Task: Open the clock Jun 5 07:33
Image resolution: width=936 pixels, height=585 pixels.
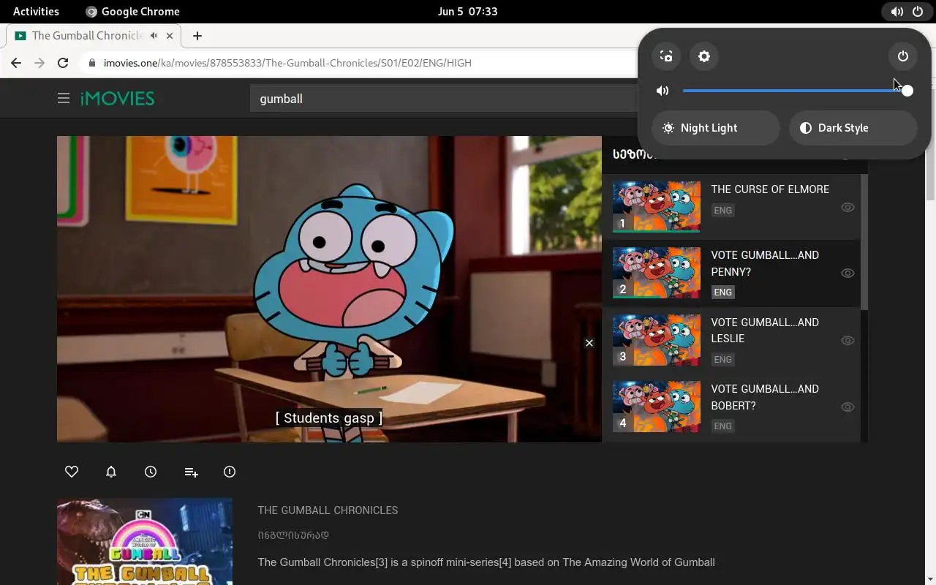Action: (467, 11)
